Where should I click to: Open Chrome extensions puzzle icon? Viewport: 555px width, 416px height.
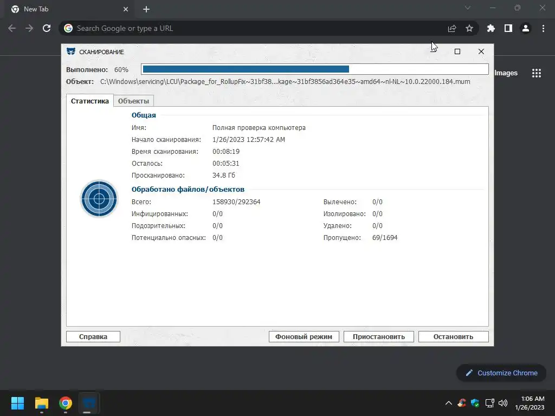pyautogui.click(x=491, y=28)
